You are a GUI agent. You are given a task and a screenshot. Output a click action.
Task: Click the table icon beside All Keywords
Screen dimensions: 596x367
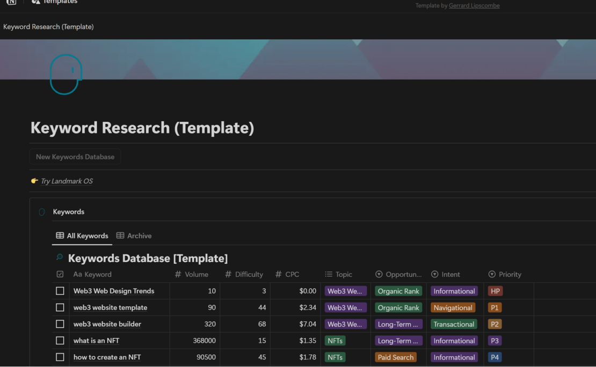(x=60, y=236)
